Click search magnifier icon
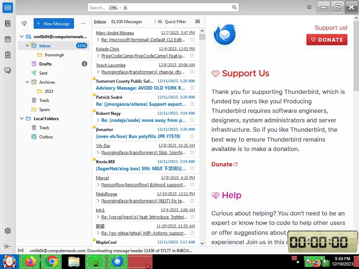The image size is (359, 269). [235, 7]
